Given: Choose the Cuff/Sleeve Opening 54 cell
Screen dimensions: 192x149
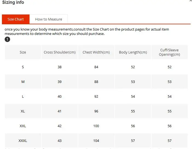Looking at the screenshot, I should coord(170,96).
